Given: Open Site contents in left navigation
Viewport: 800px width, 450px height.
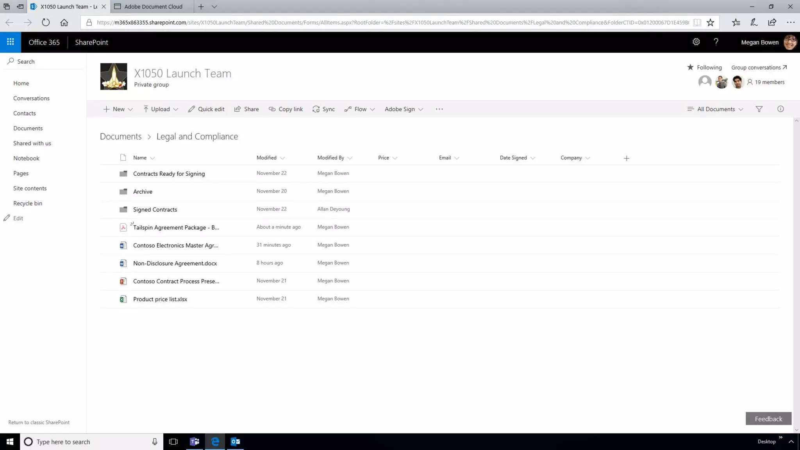Looking at the screenshot, I should (30, 188).
